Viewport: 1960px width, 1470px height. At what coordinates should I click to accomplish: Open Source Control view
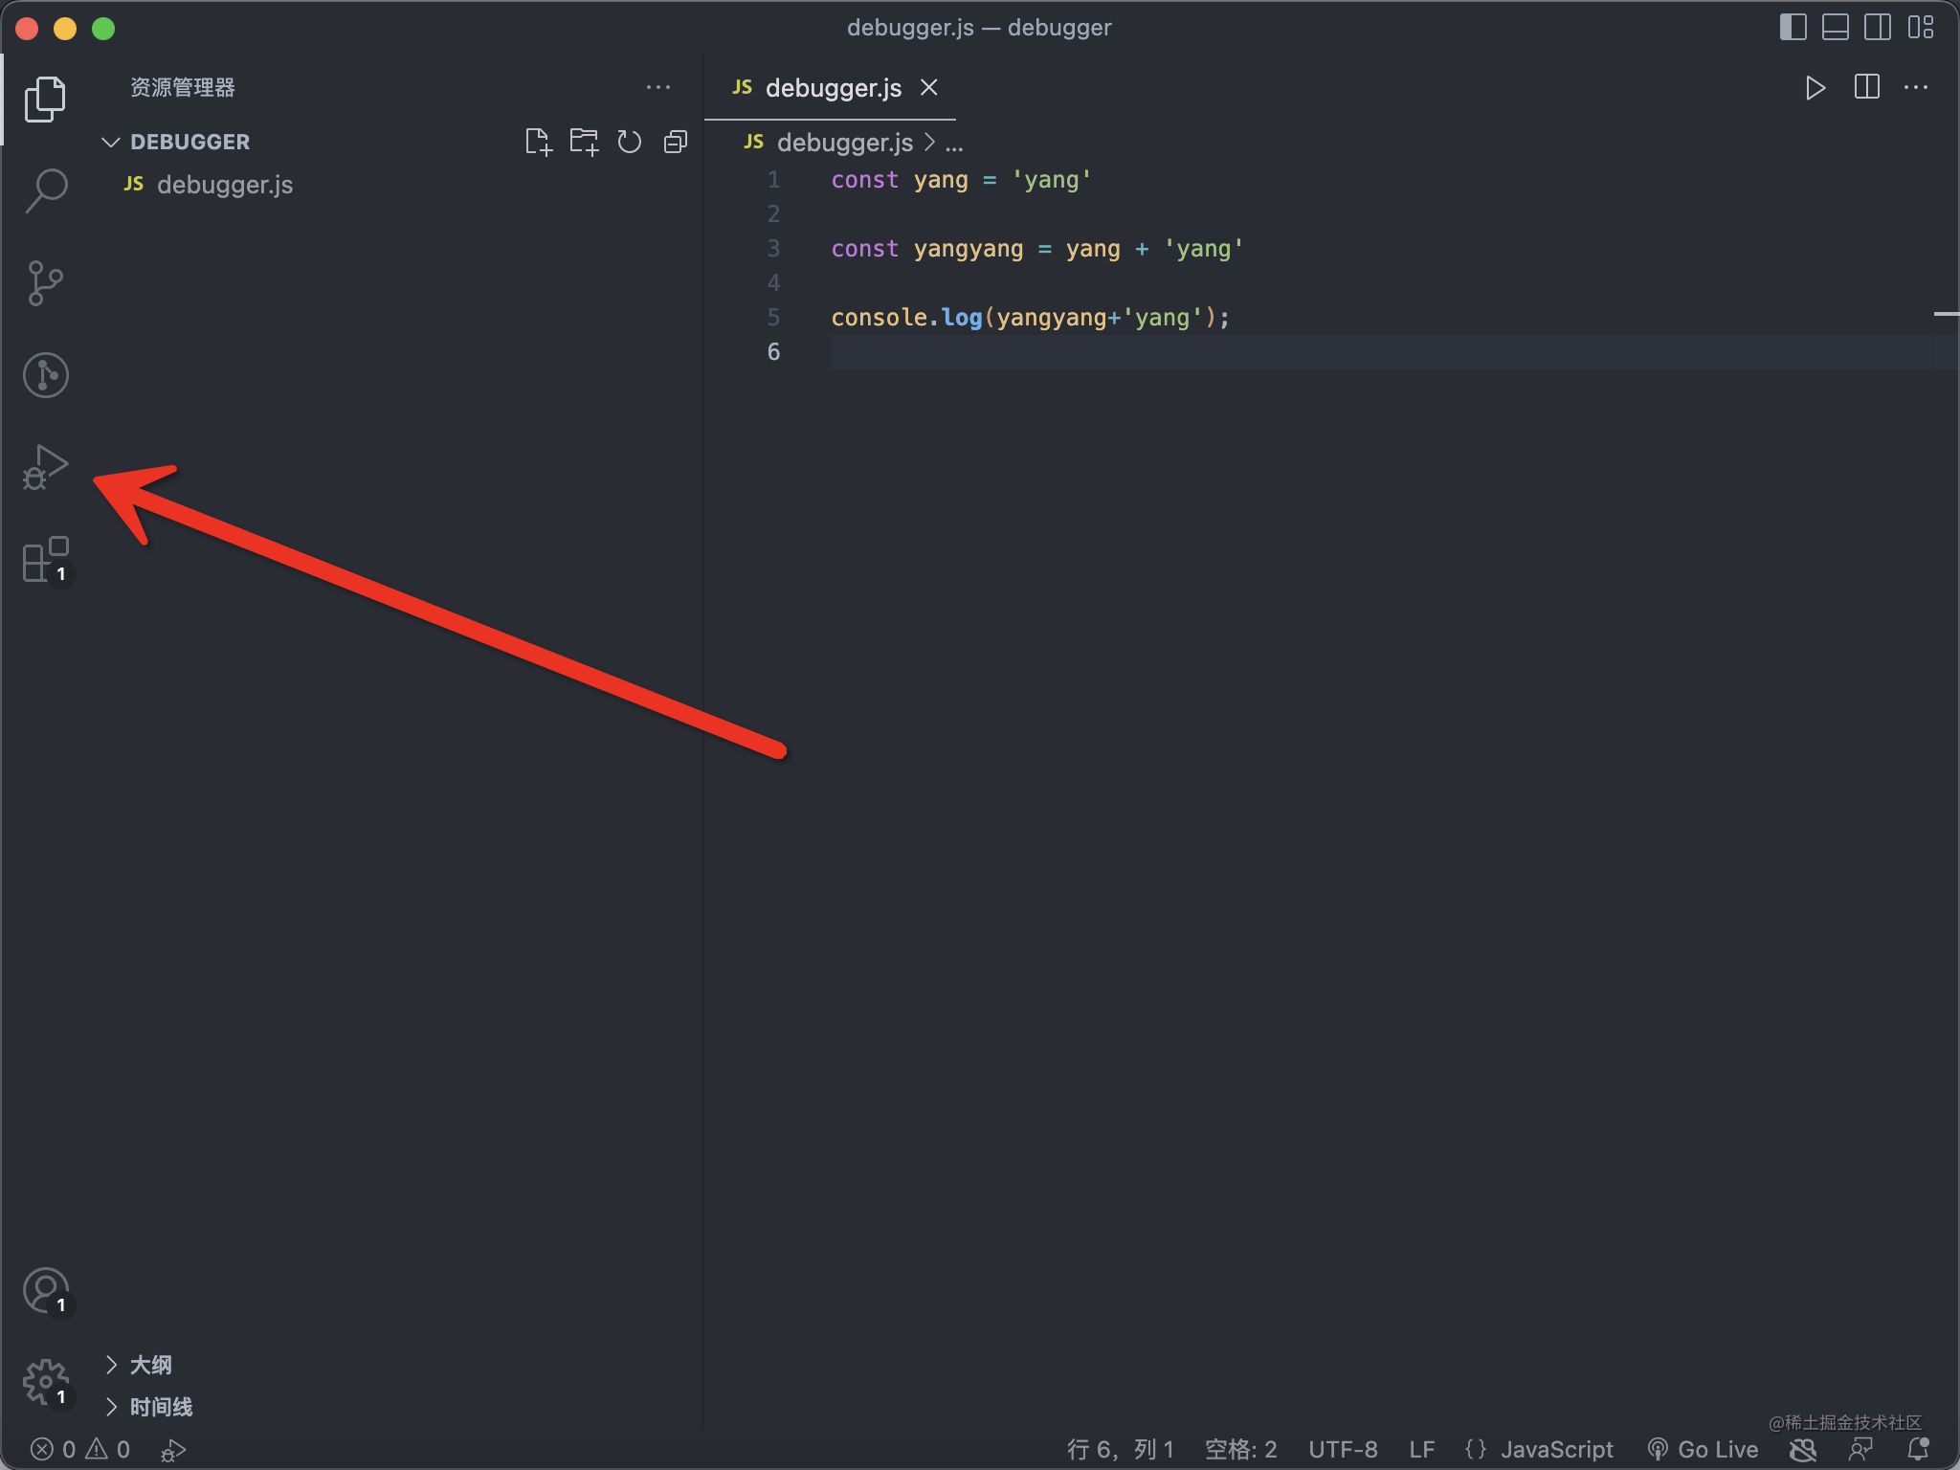[45, 282]
